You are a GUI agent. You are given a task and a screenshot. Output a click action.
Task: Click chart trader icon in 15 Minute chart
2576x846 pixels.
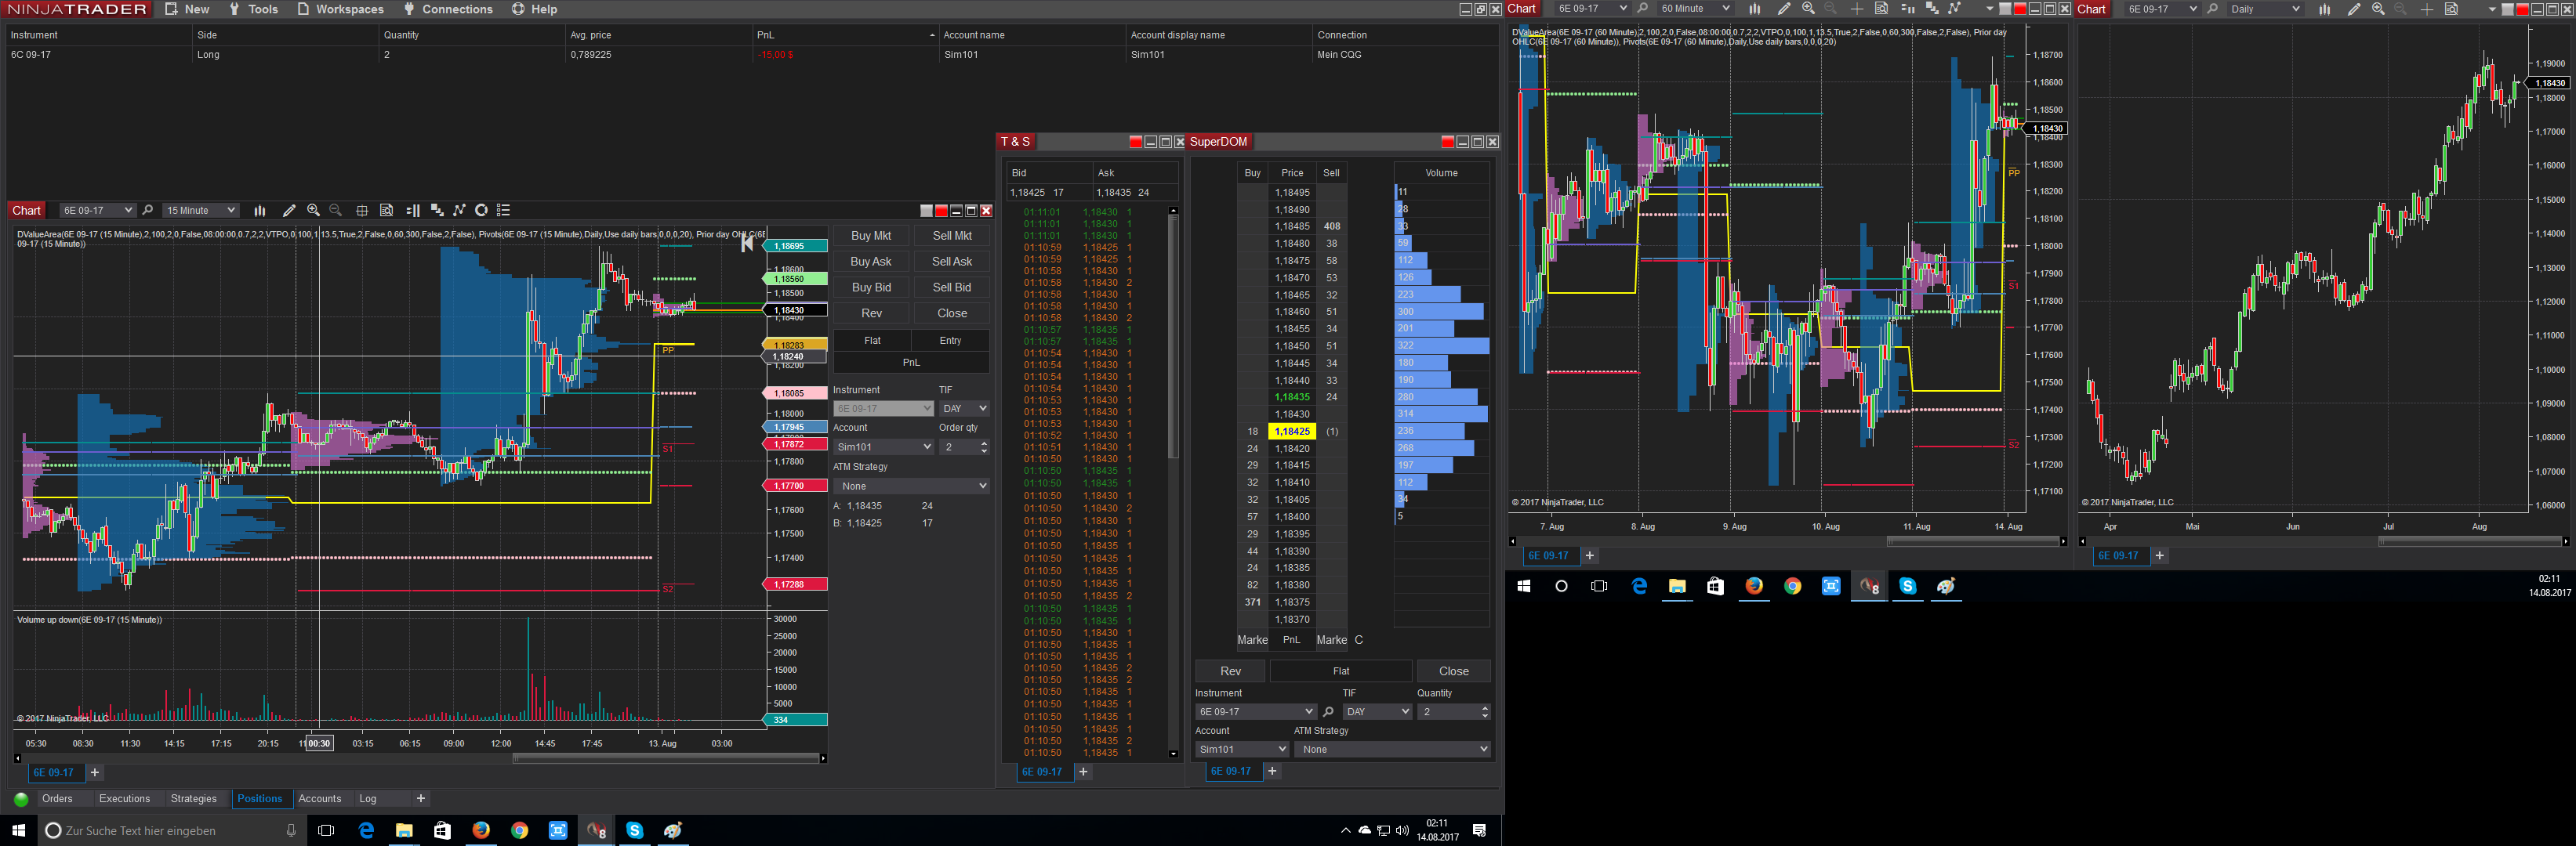pyautogui.click(x=413, y=211)
